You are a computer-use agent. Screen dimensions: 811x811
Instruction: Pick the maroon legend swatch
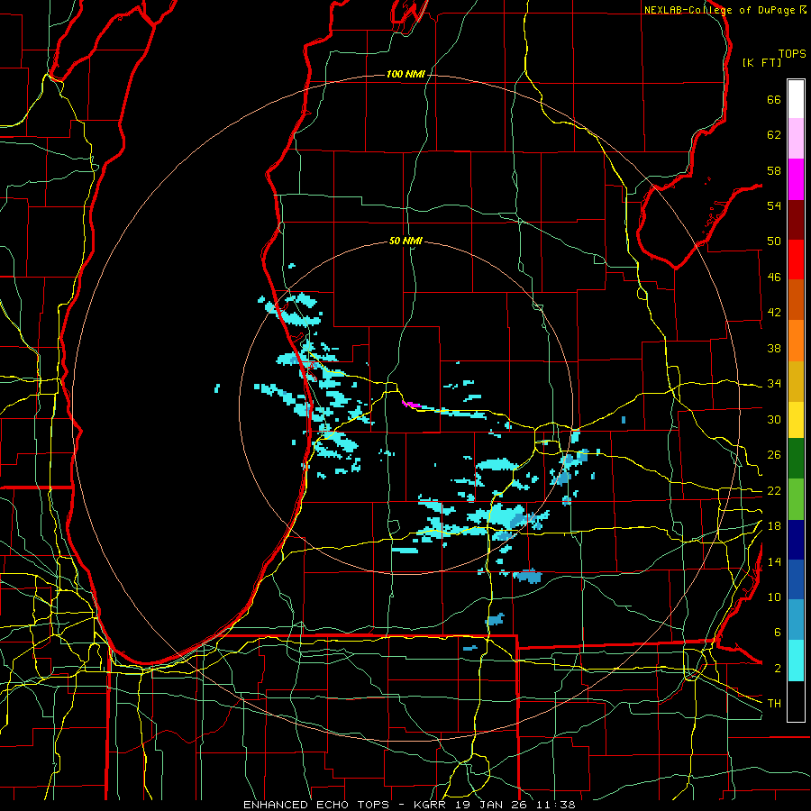[796, 220]
